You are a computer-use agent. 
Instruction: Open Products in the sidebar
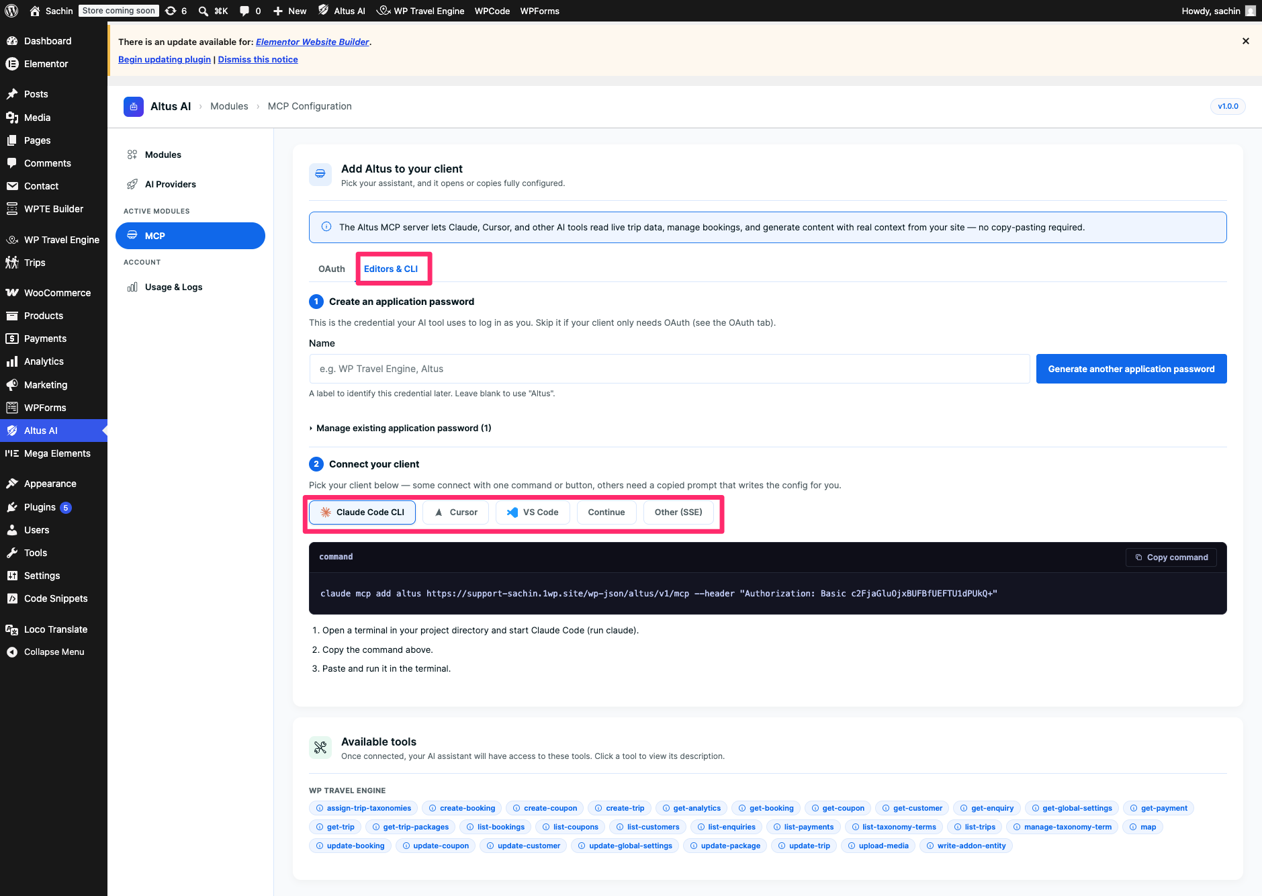pyautogui.click(x=54, y=316)
